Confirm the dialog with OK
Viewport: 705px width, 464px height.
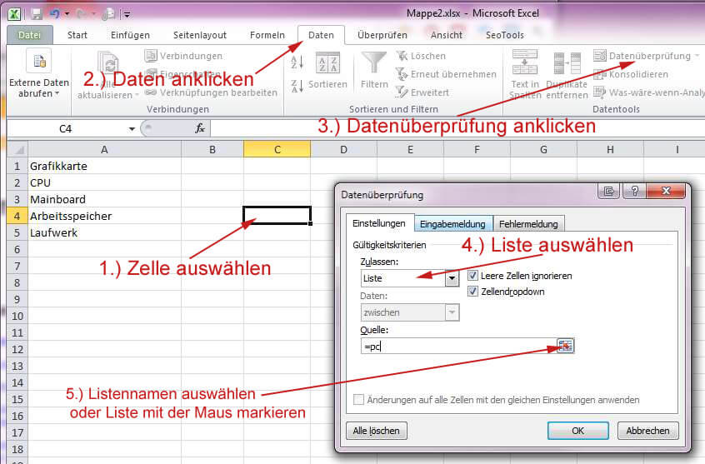[577, 431]
